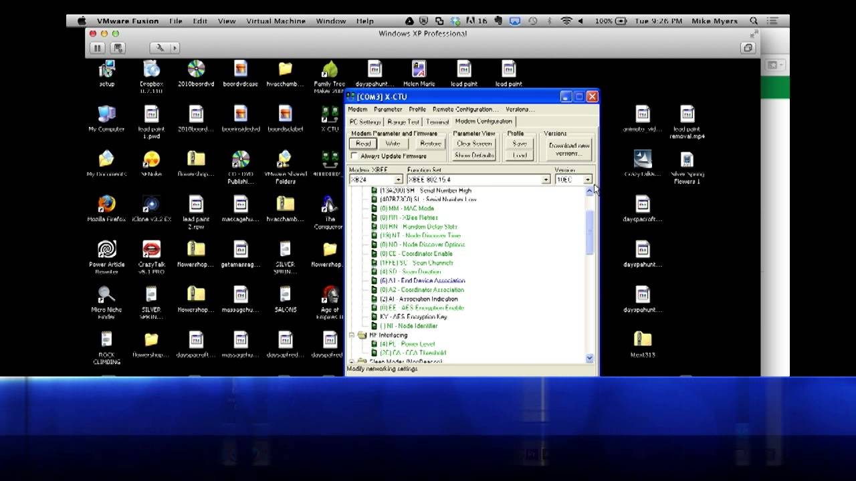This screenshot has width=856, height=481.
Task: Click the parameter list scroll-down arrow
Action: tap(589, 358)
